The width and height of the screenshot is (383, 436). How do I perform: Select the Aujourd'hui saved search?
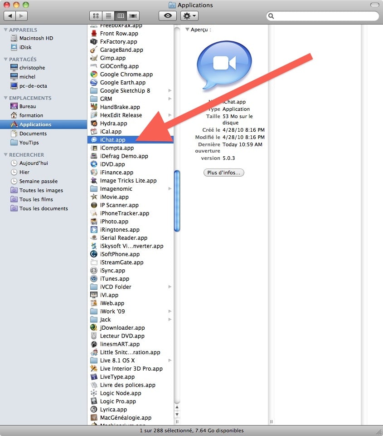33,163
